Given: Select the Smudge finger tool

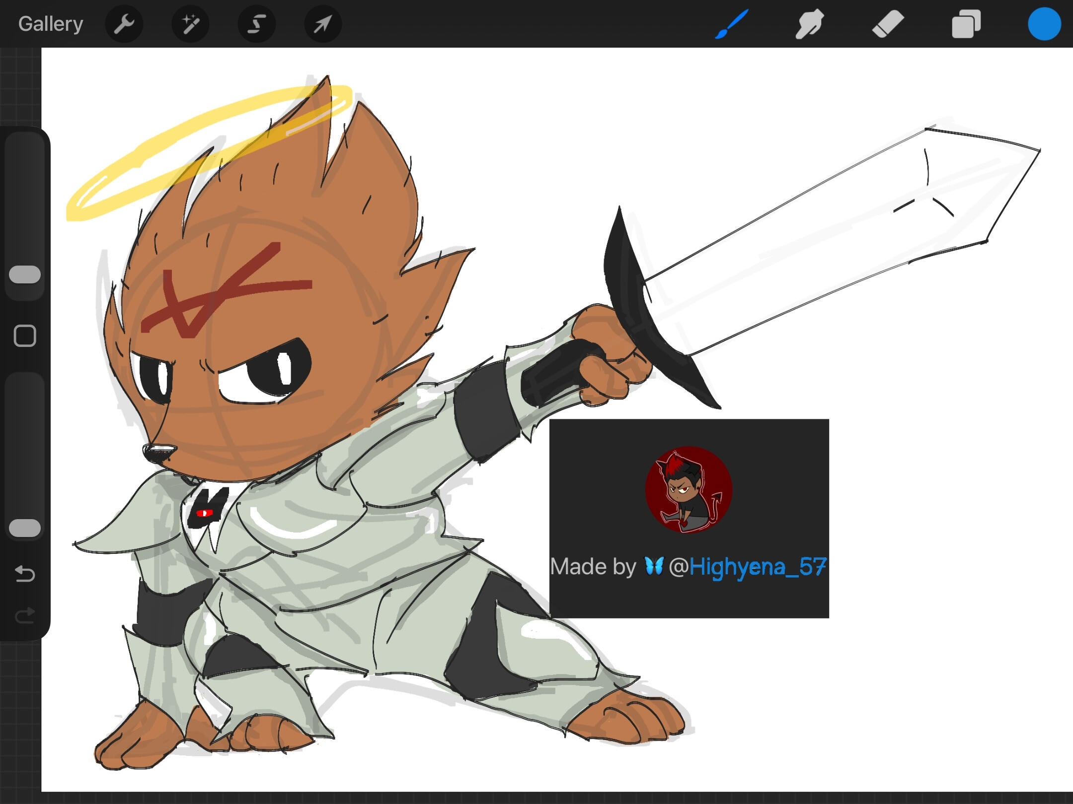Looking at the screenshot, I should [809, 24].
